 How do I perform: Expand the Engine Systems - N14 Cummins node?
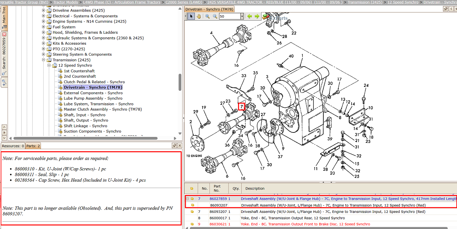pos(44,21)
